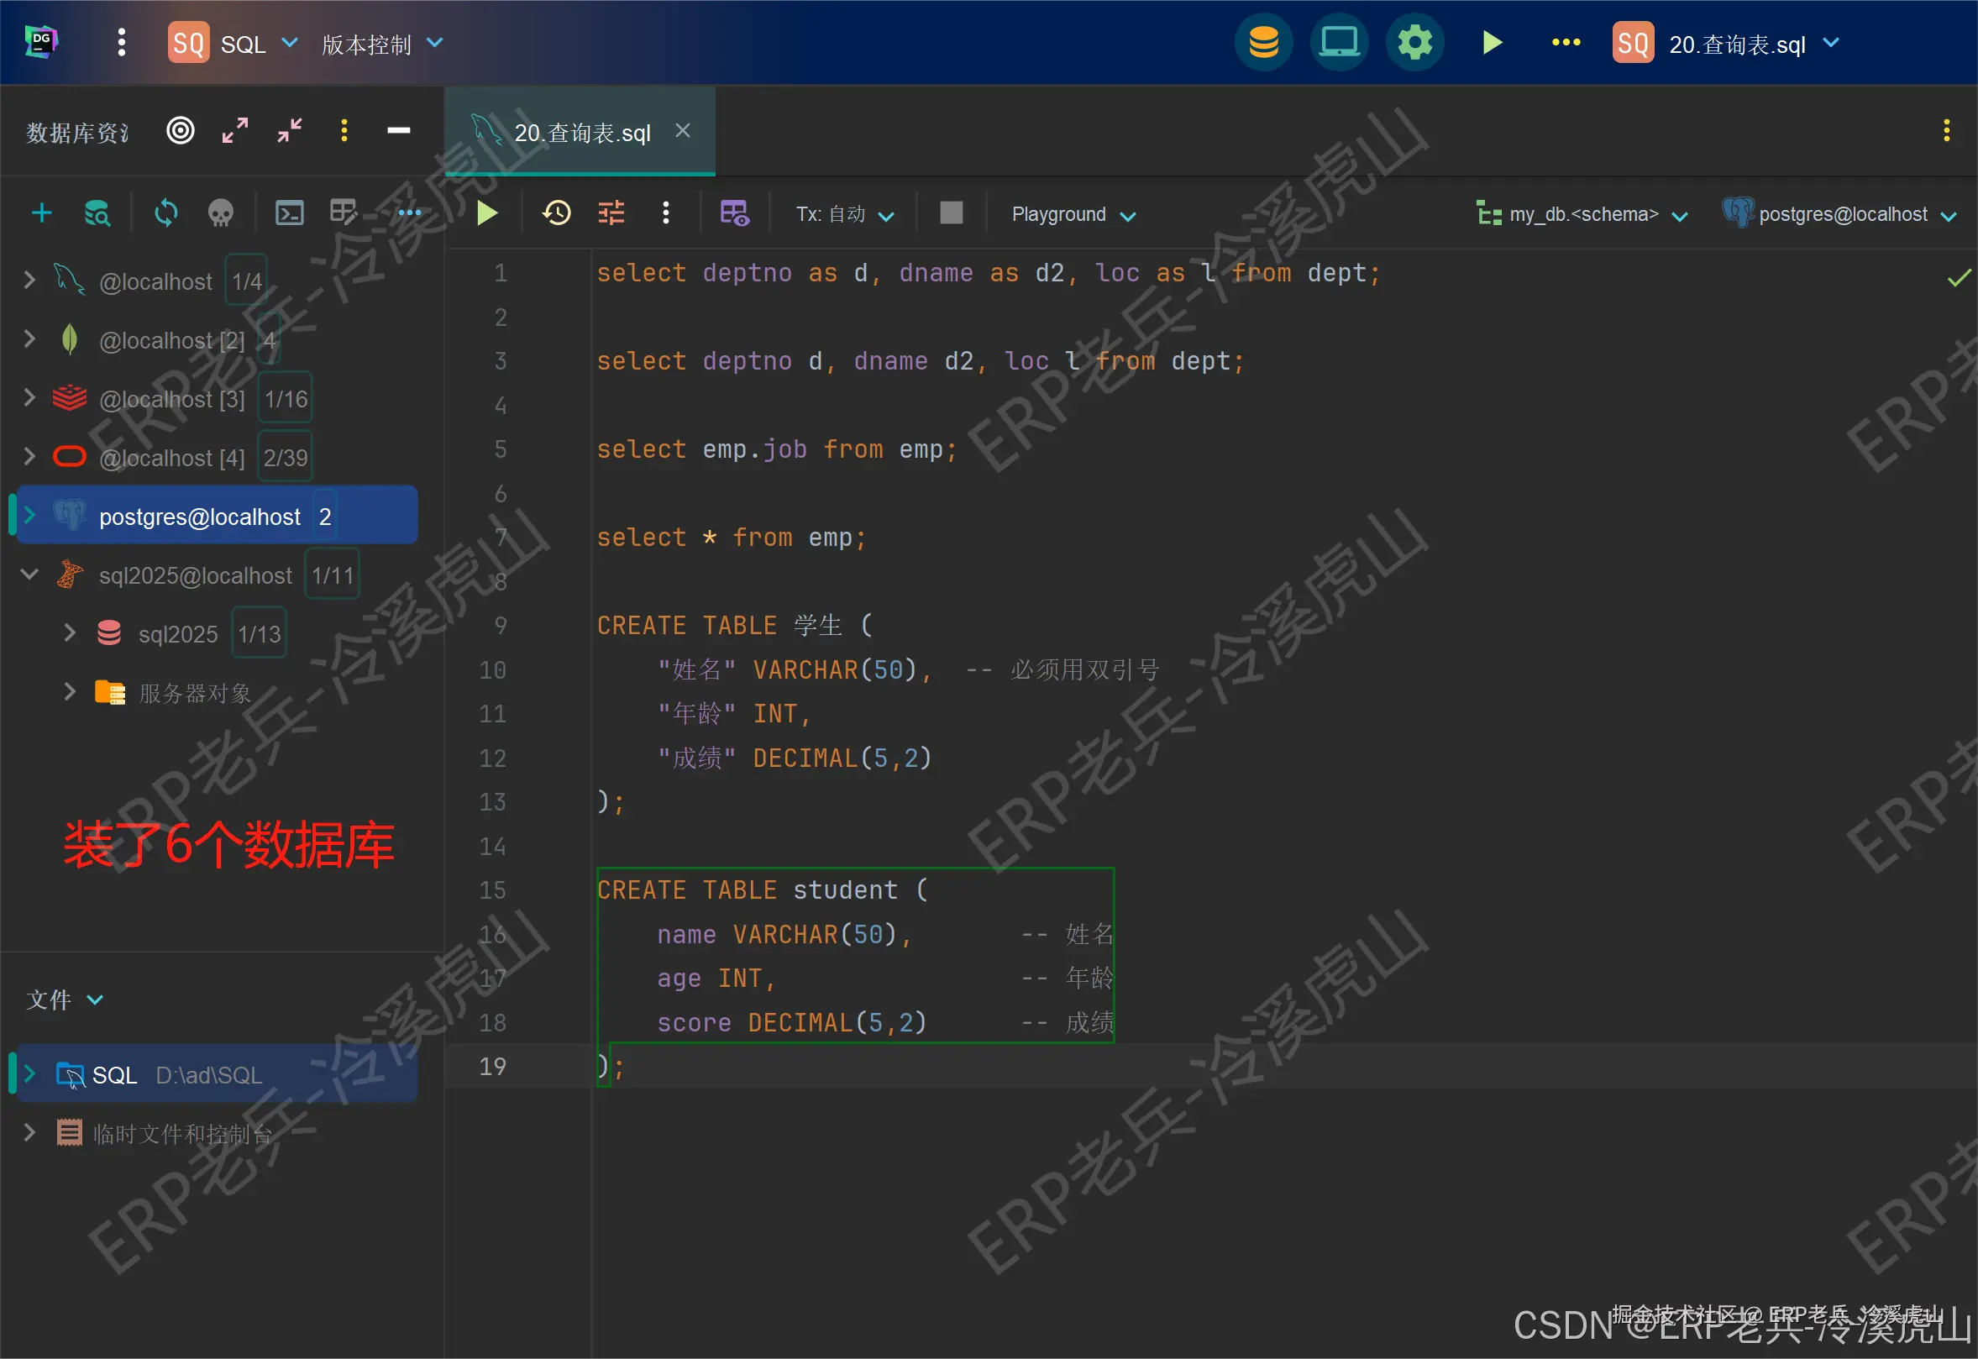
Task: Click the add new data source plus icon
Action: pyautogui.click(x=41, y=213)
